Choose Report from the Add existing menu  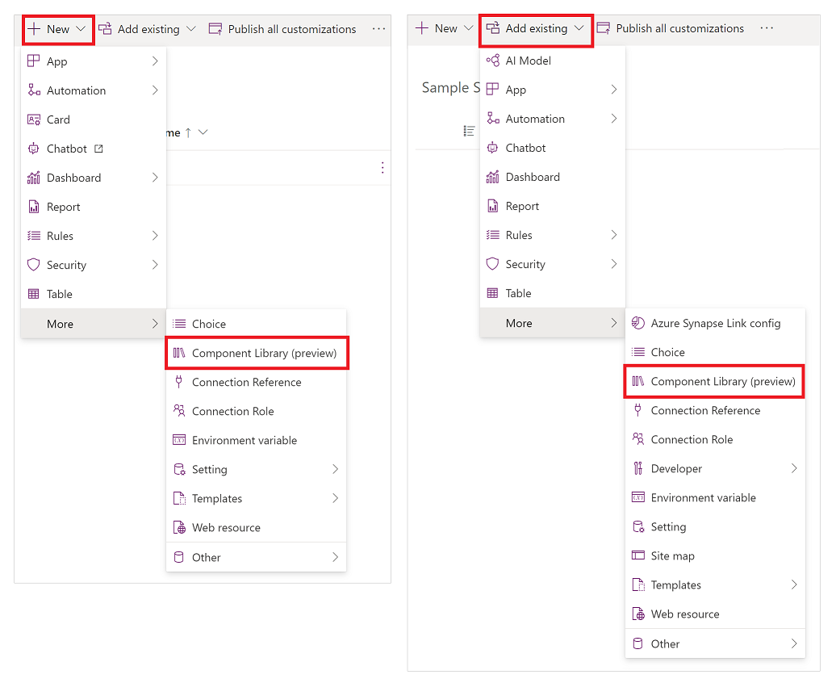pos(524,206)
